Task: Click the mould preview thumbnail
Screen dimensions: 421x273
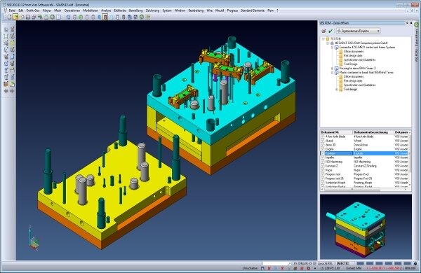Action: pos(366,227)
